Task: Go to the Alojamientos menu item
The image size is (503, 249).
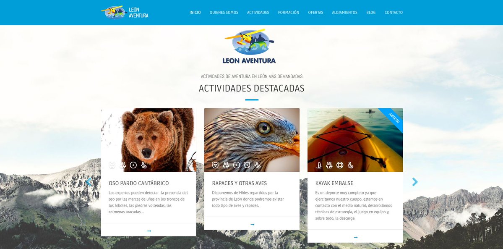Action: 344,13
